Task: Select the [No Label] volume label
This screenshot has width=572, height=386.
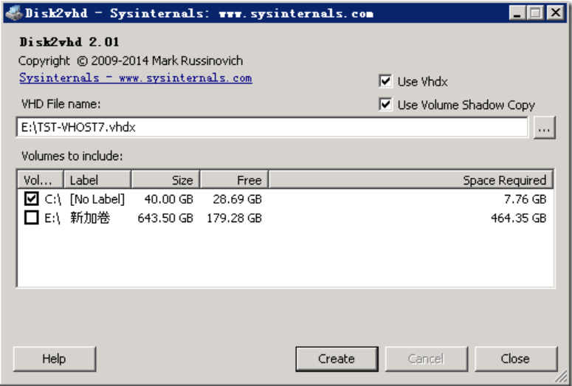Action: click(97, 199)
